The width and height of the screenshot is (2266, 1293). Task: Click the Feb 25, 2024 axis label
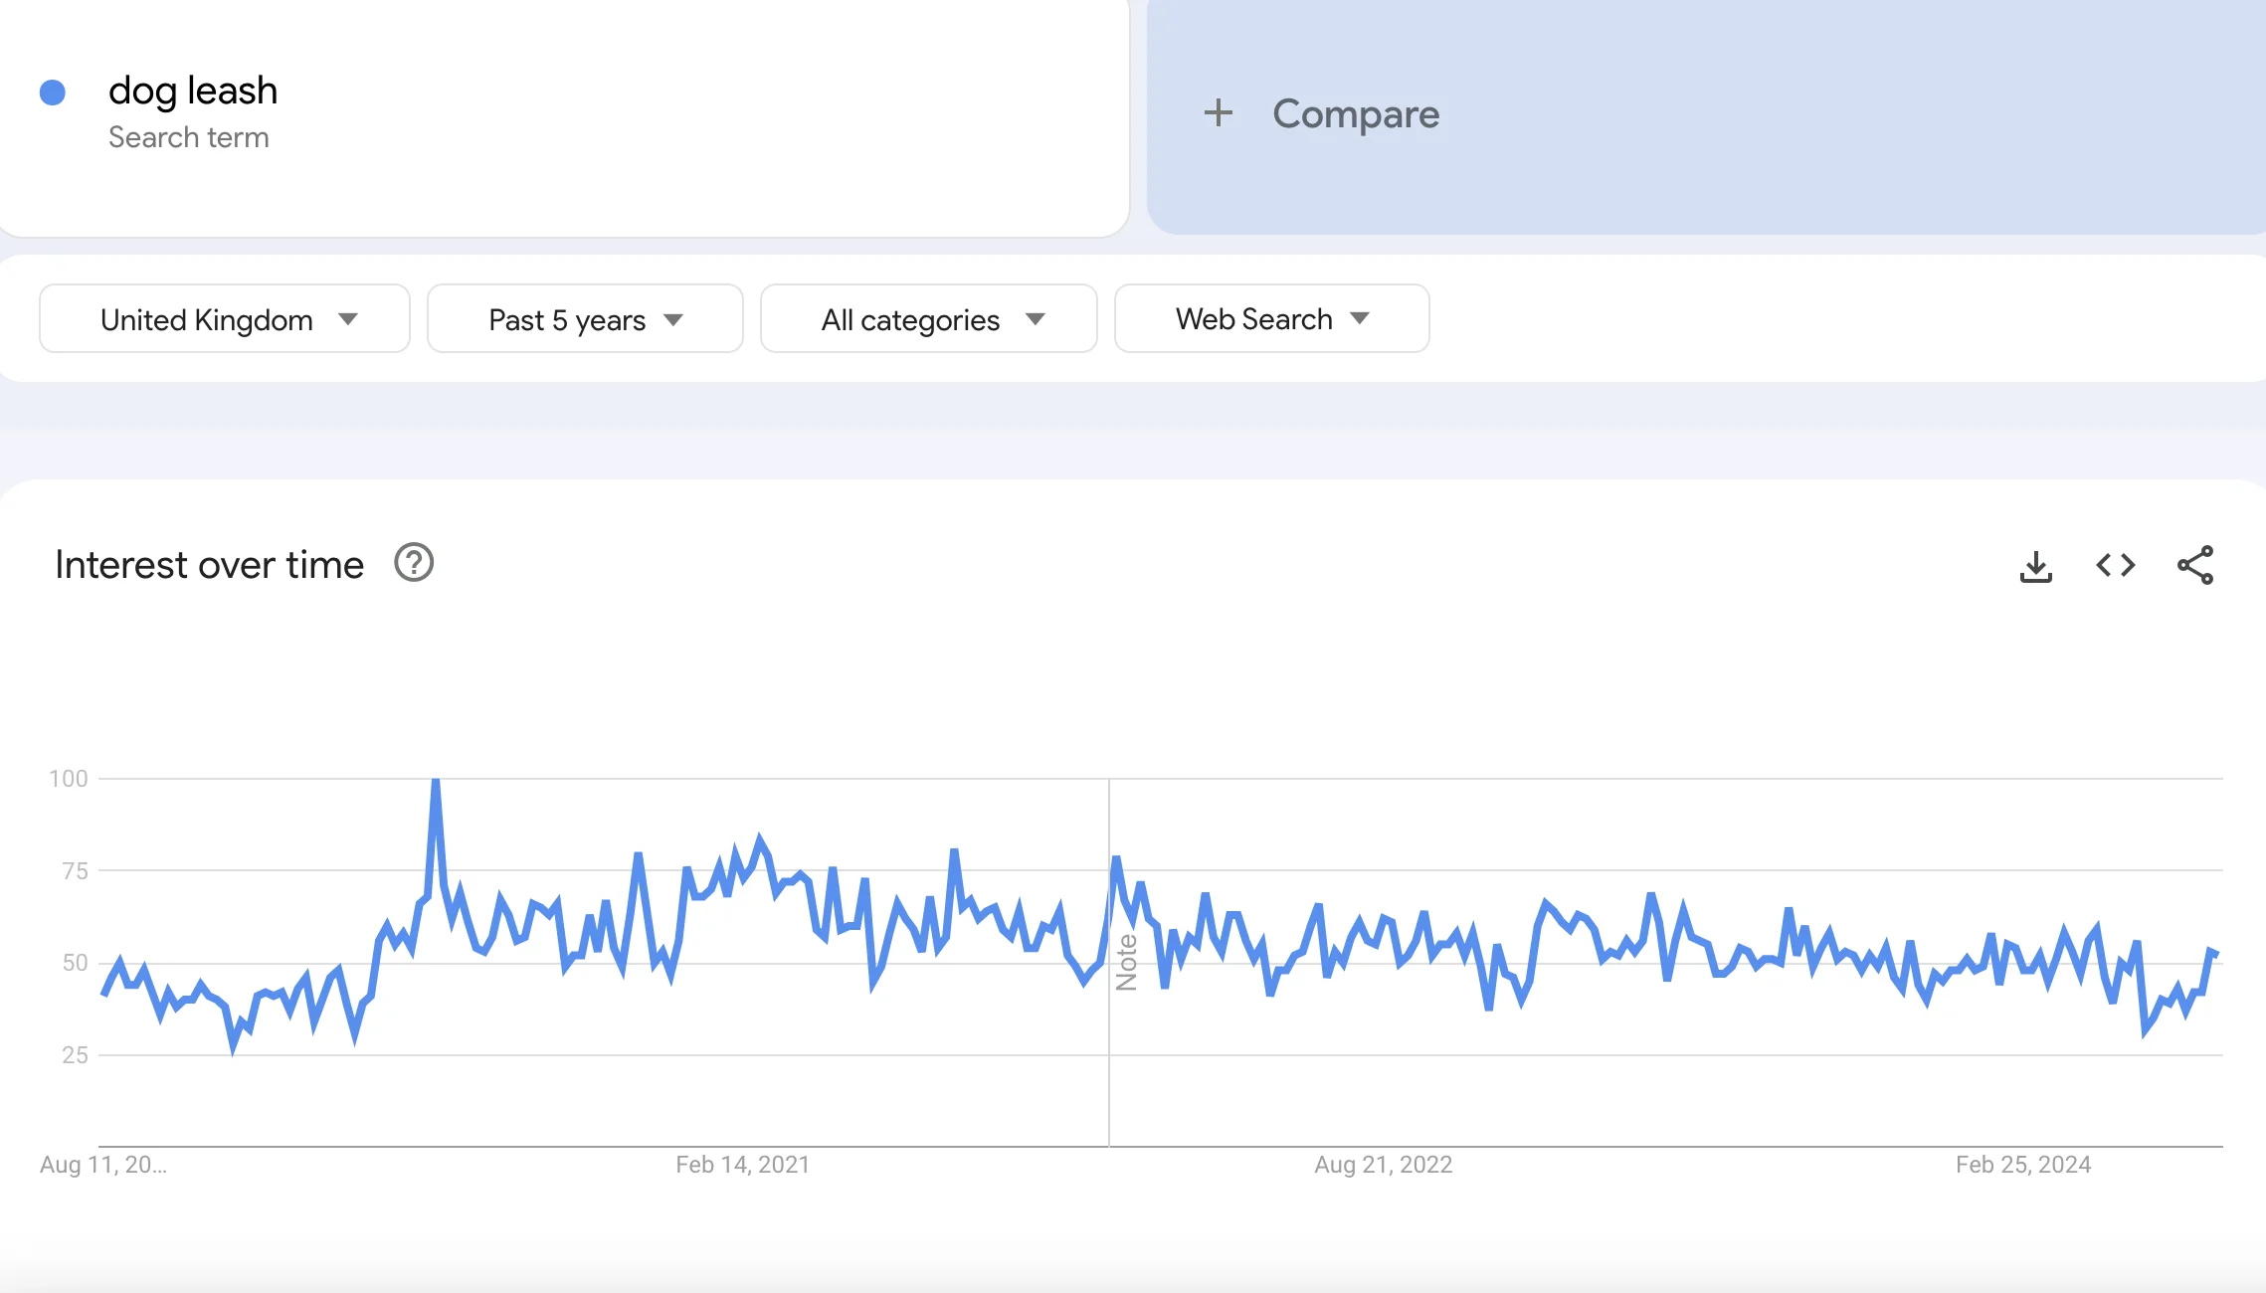2023,1165
